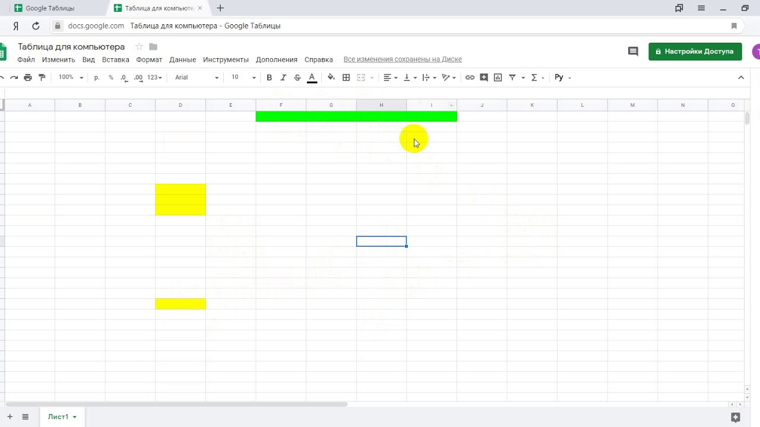This screenshot has width=760, height=427.
Task: Open the Справка menu
Action: [x=318, y=60]
